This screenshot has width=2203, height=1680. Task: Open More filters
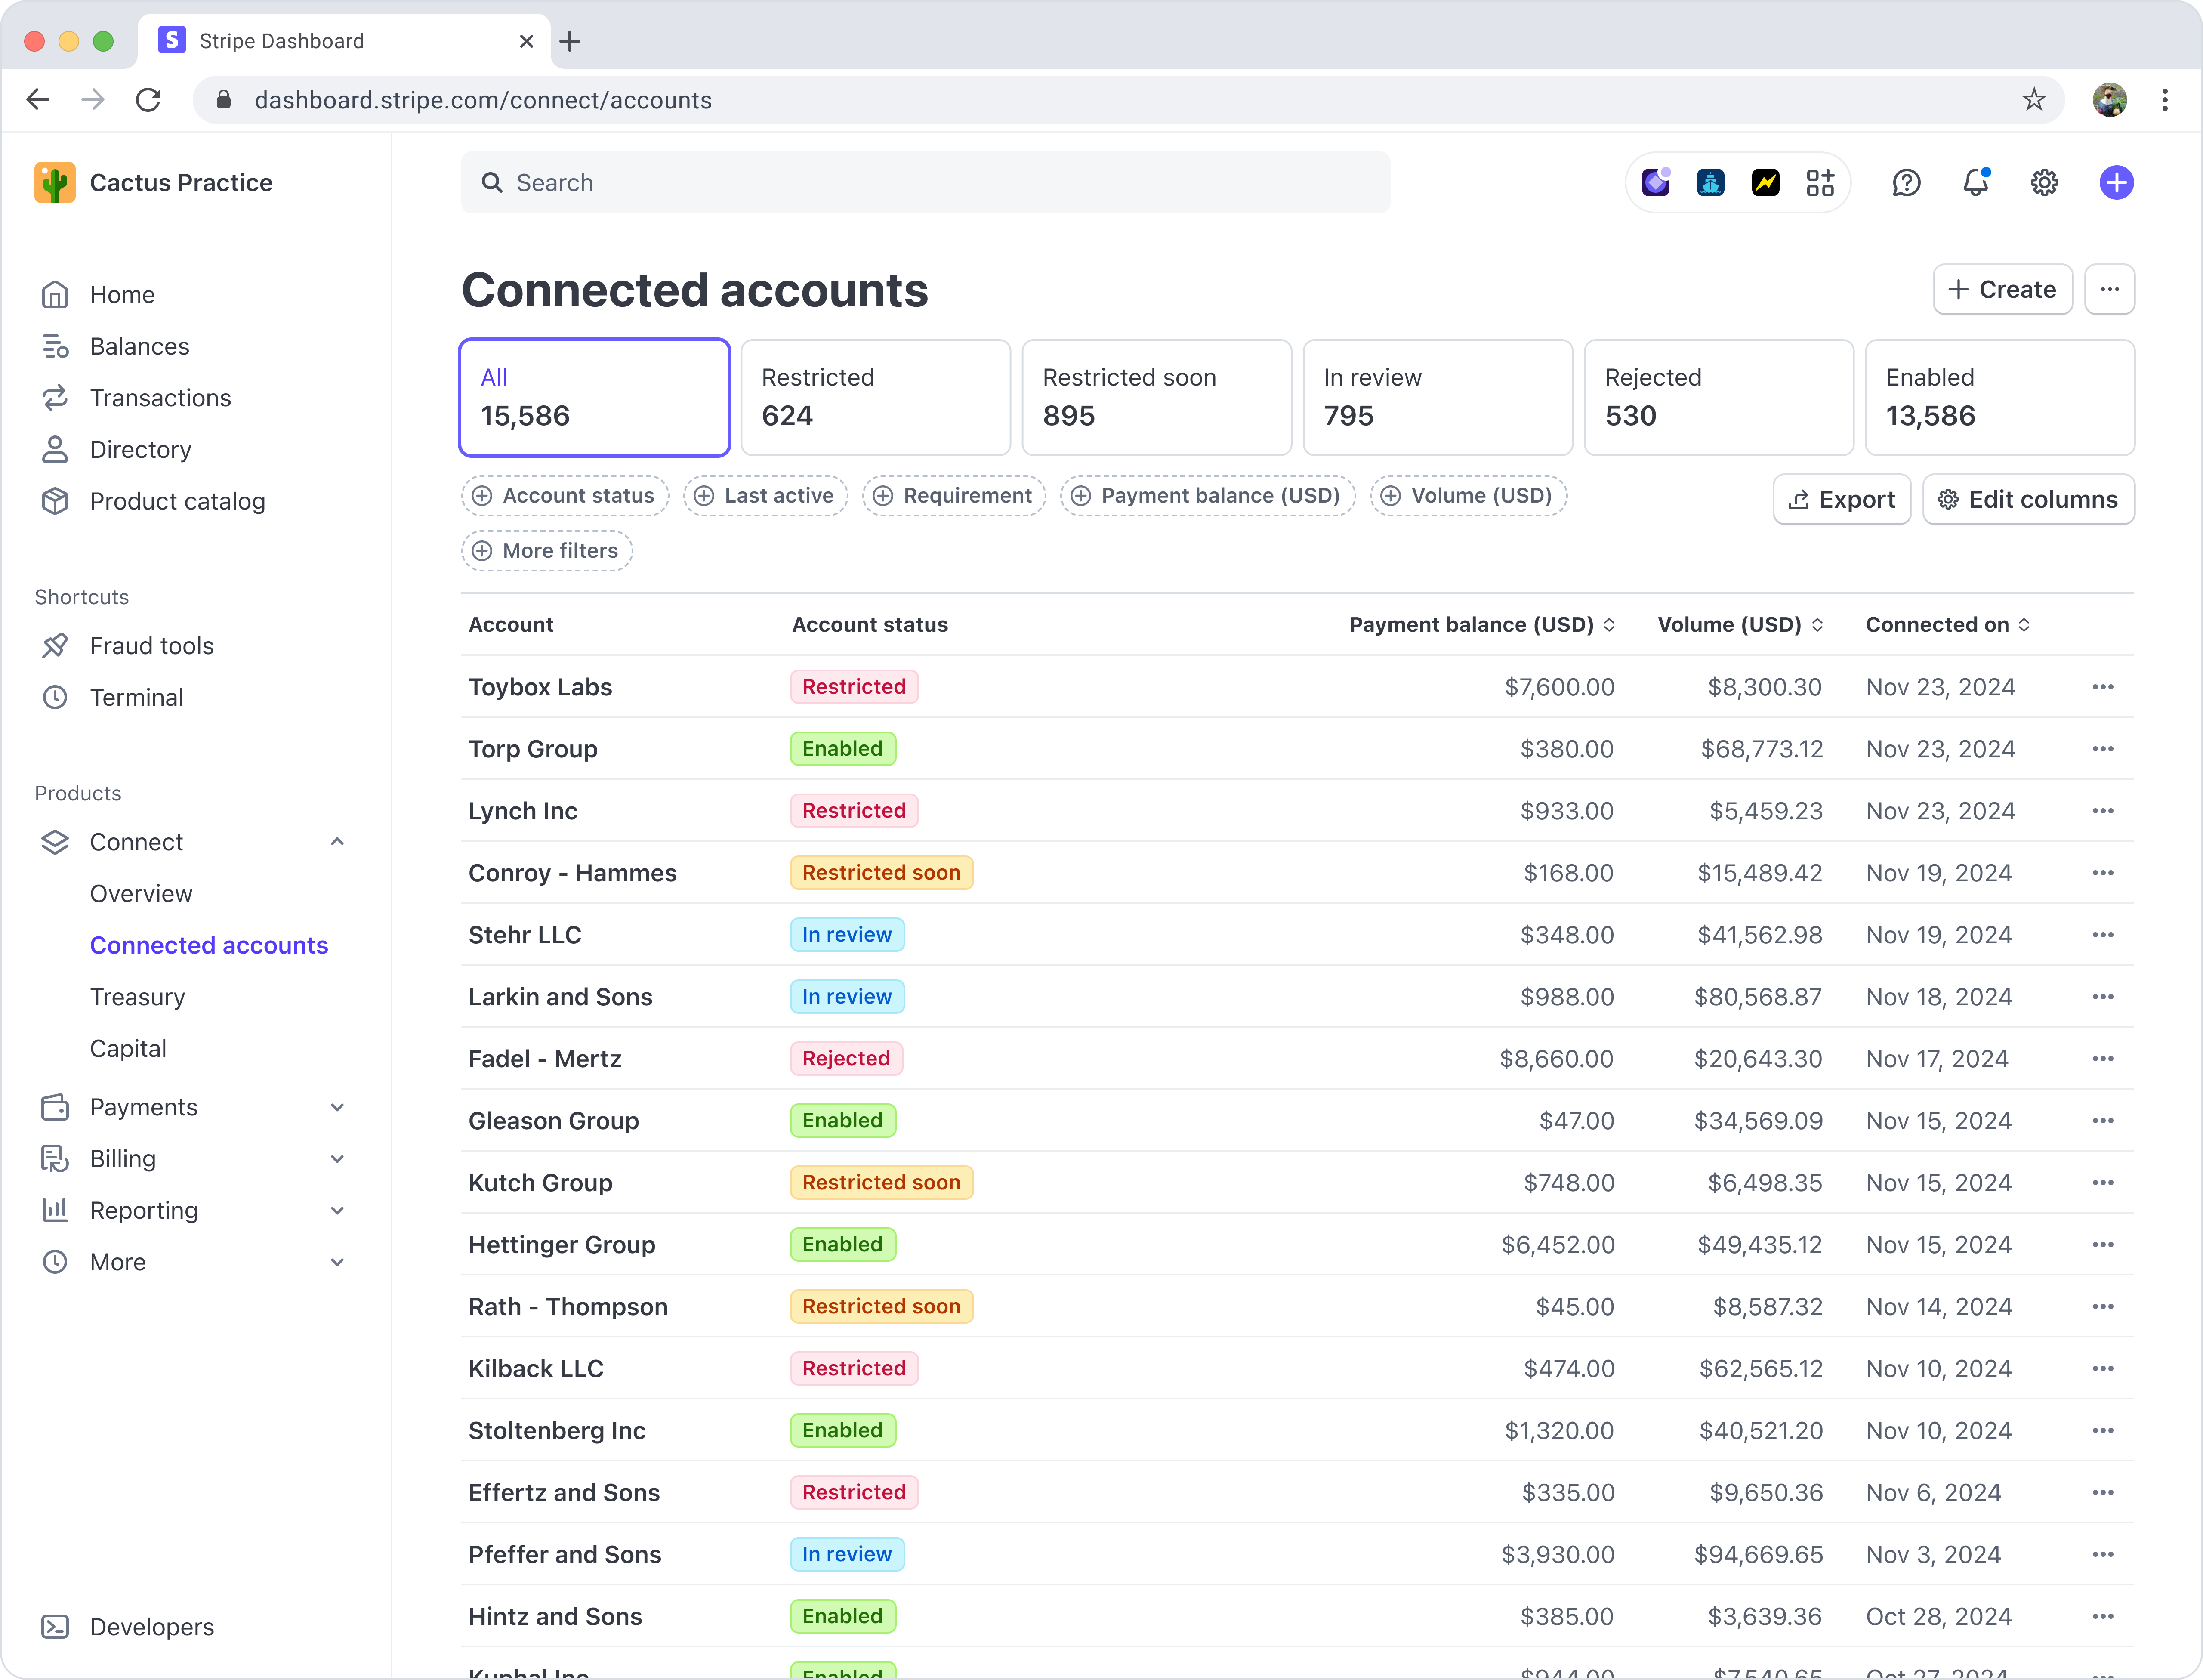pos(547,551)
